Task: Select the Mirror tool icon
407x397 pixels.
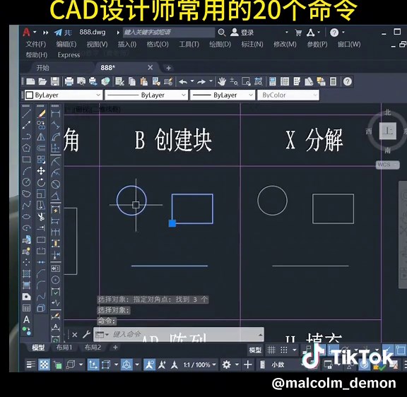Action: click(41, 136)
